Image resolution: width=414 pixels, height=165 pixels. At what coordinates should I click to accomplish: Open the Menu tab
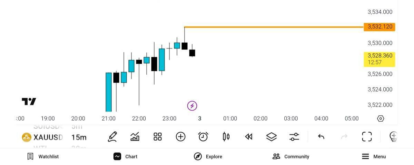point(374,156)
